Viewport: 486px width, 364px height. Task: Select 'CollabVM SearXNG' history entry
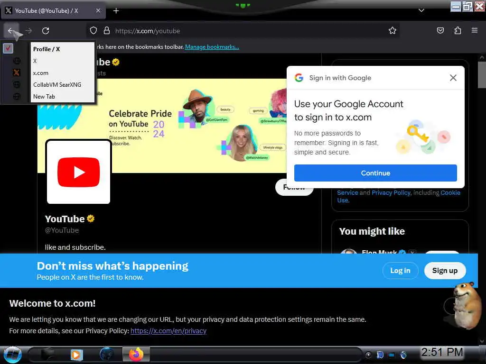pos(62,84)
